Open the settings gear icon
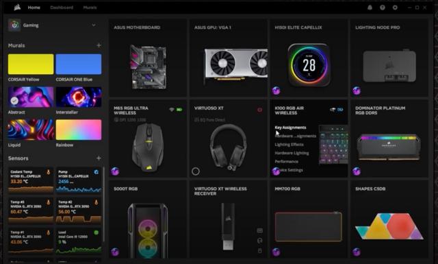The image size is (438, 264). pos(395,8)
